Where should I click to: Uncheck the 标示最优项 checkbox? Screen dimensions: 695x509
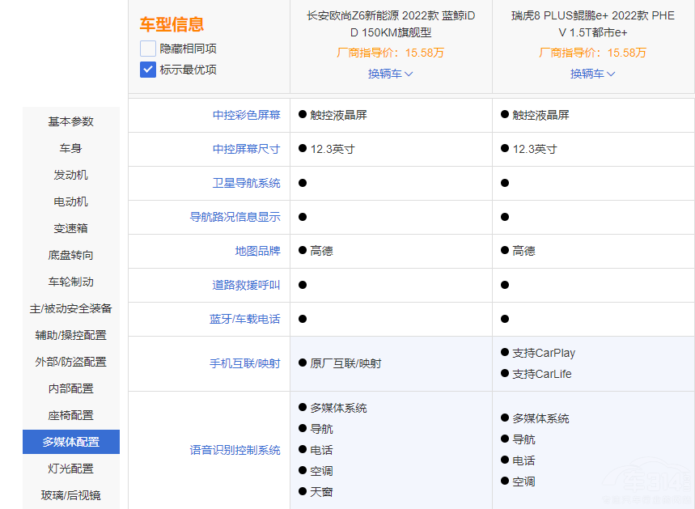pos(148,70)
